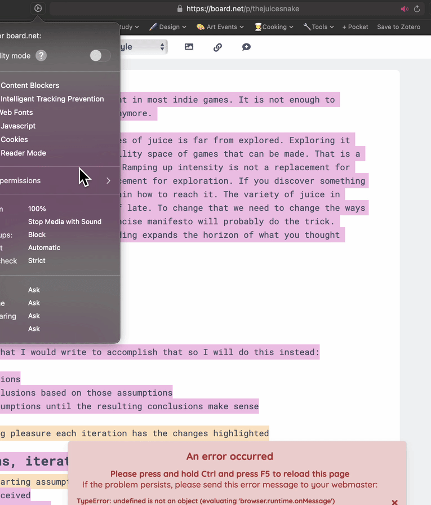Expand the permissions row chevron
This screenshot has height=505, width=431.
108,181
